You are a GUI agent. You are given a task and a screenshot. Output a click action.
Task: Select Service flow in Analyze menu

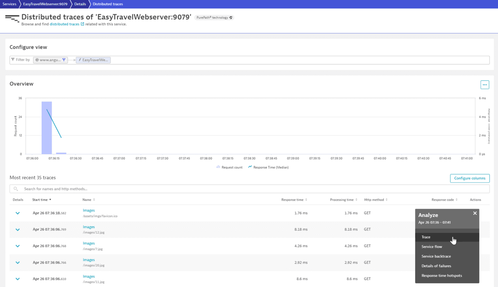pyautogui.click(x=431, y=246)
